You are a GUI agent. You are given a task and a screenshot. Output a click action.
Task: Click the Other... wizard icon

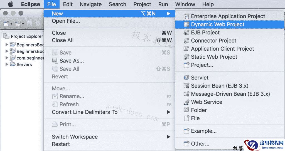(186, 144)
